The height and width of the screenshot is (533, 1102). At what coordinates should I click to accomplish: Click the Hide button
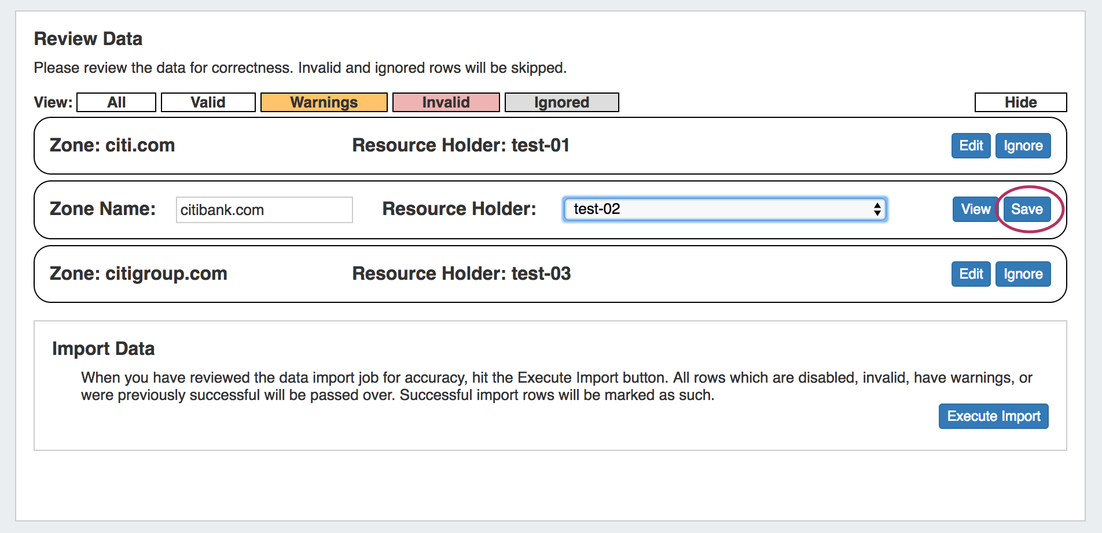point(1020,102)
